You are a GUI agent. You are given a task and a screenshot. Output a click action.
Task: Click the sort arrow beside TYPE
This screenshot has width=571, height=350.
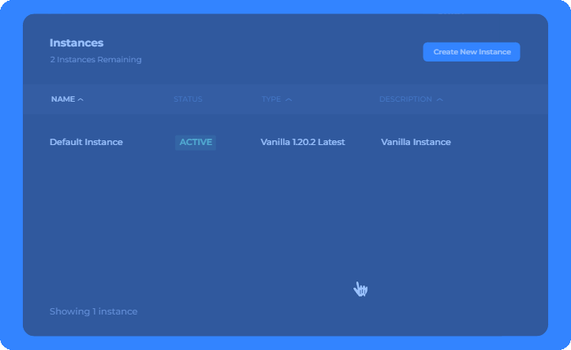click(288, 100)
